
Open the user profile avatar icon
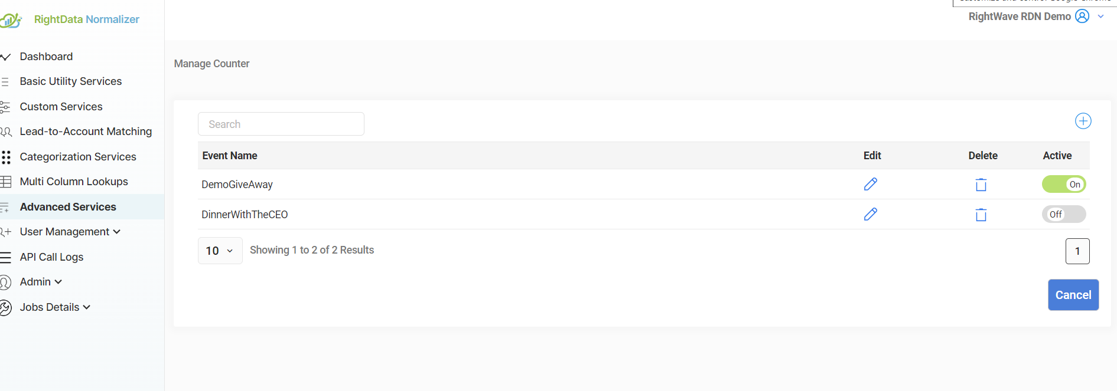click(x=1082, y=16)
